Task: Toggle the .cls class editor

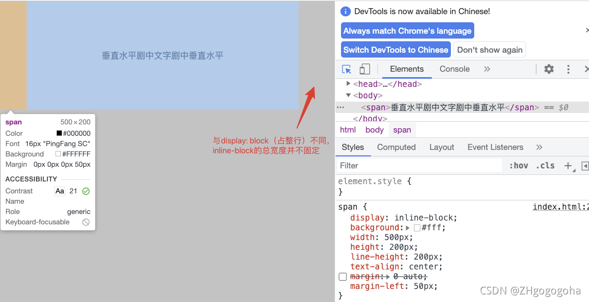Action: point(545,166)
